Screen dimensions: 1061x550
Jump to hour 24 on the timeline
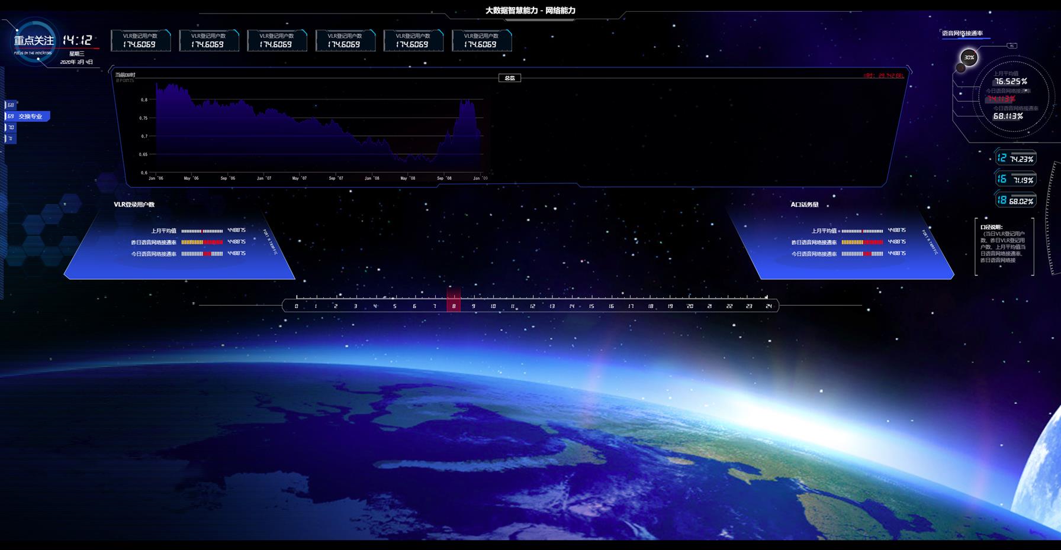coord(769,306)
